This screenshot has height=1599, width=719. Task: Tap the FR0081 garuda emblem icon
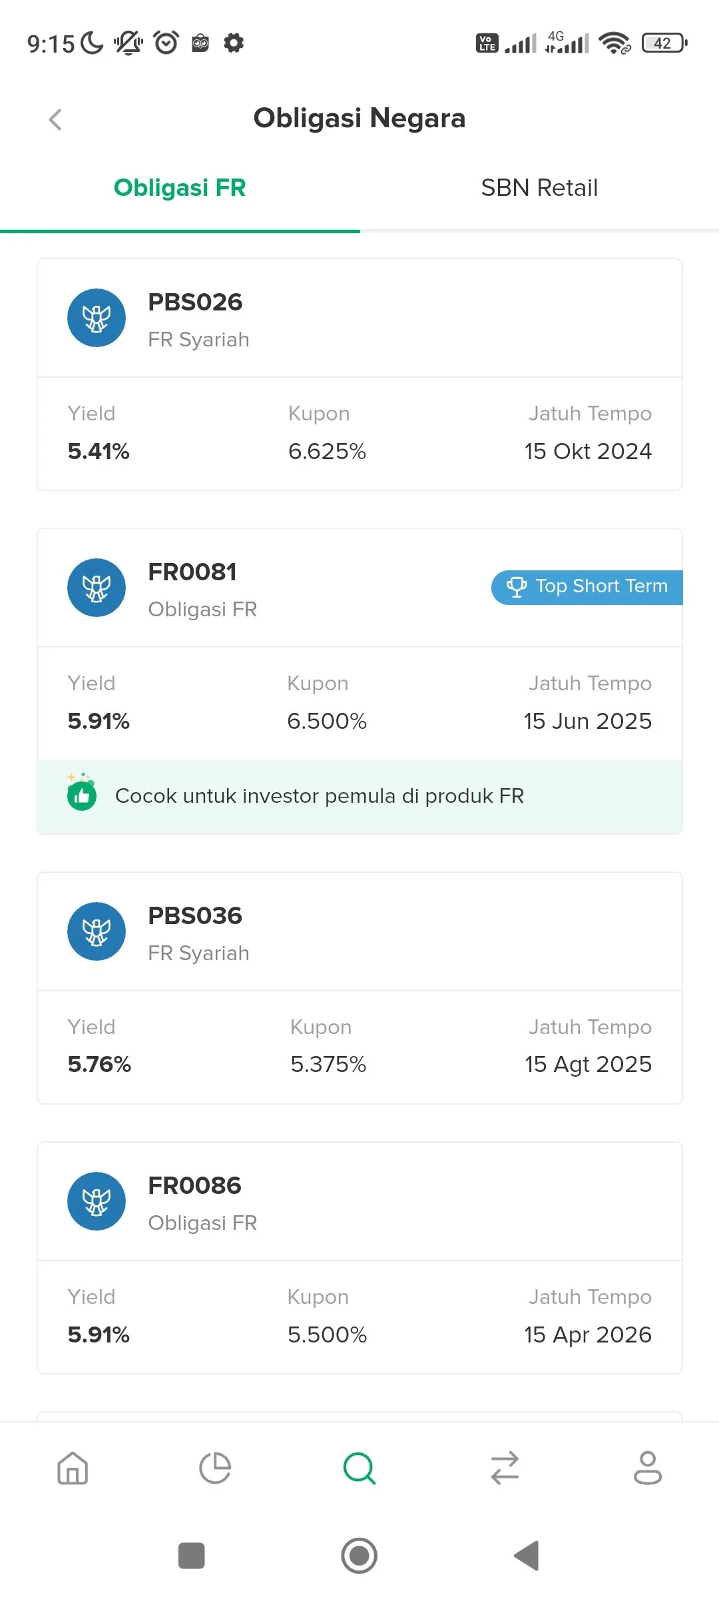[x=97, y=588]
